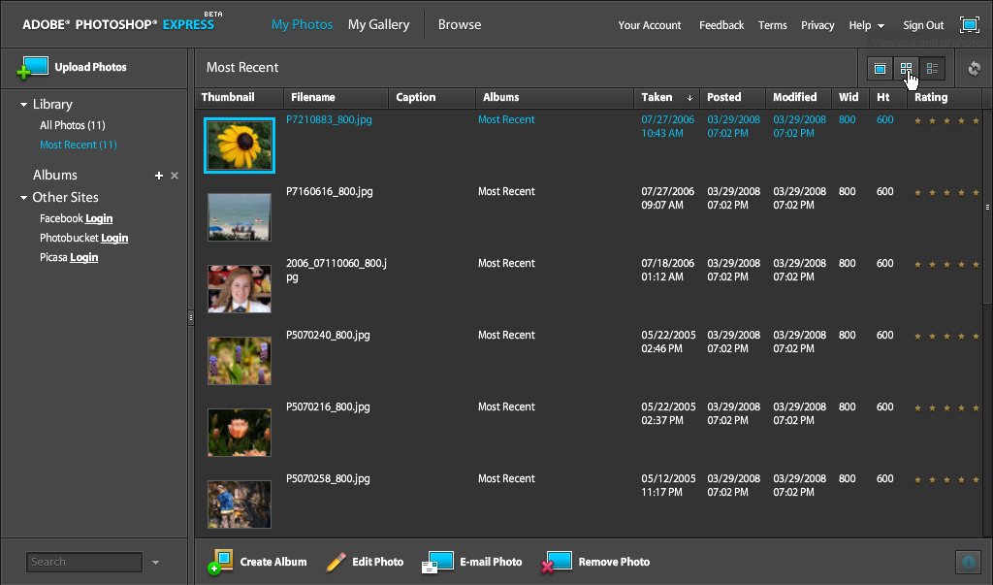The image size is (993, 585).
Task: Enter full screen mode icon
Action: [x=969, y=25]
